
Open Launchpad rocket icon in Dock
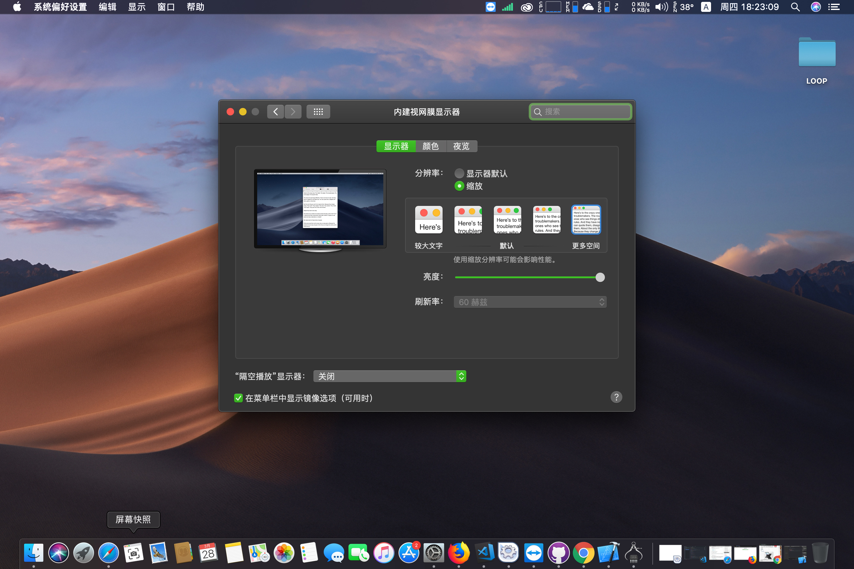tap(84, 553)
